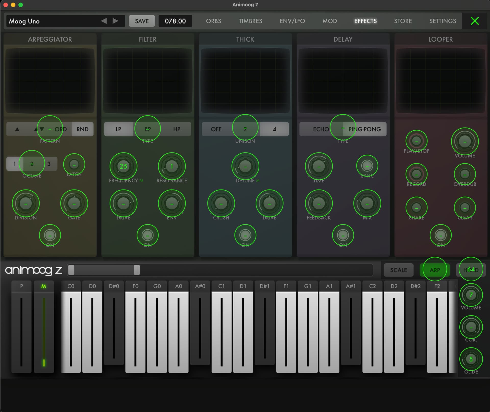The height and width of the screenshot is (412, 490).
Task: Set arpeggiator octave to 3
Action: pyautogui.click(x=49, y=164)
